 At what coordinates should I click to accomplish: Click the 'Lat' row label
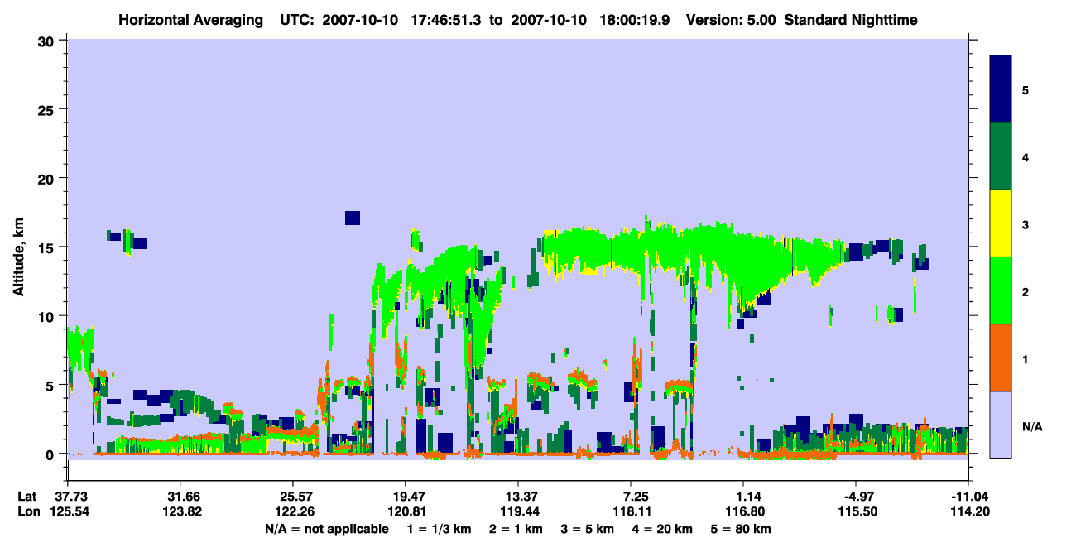click(x=27, y=497)
